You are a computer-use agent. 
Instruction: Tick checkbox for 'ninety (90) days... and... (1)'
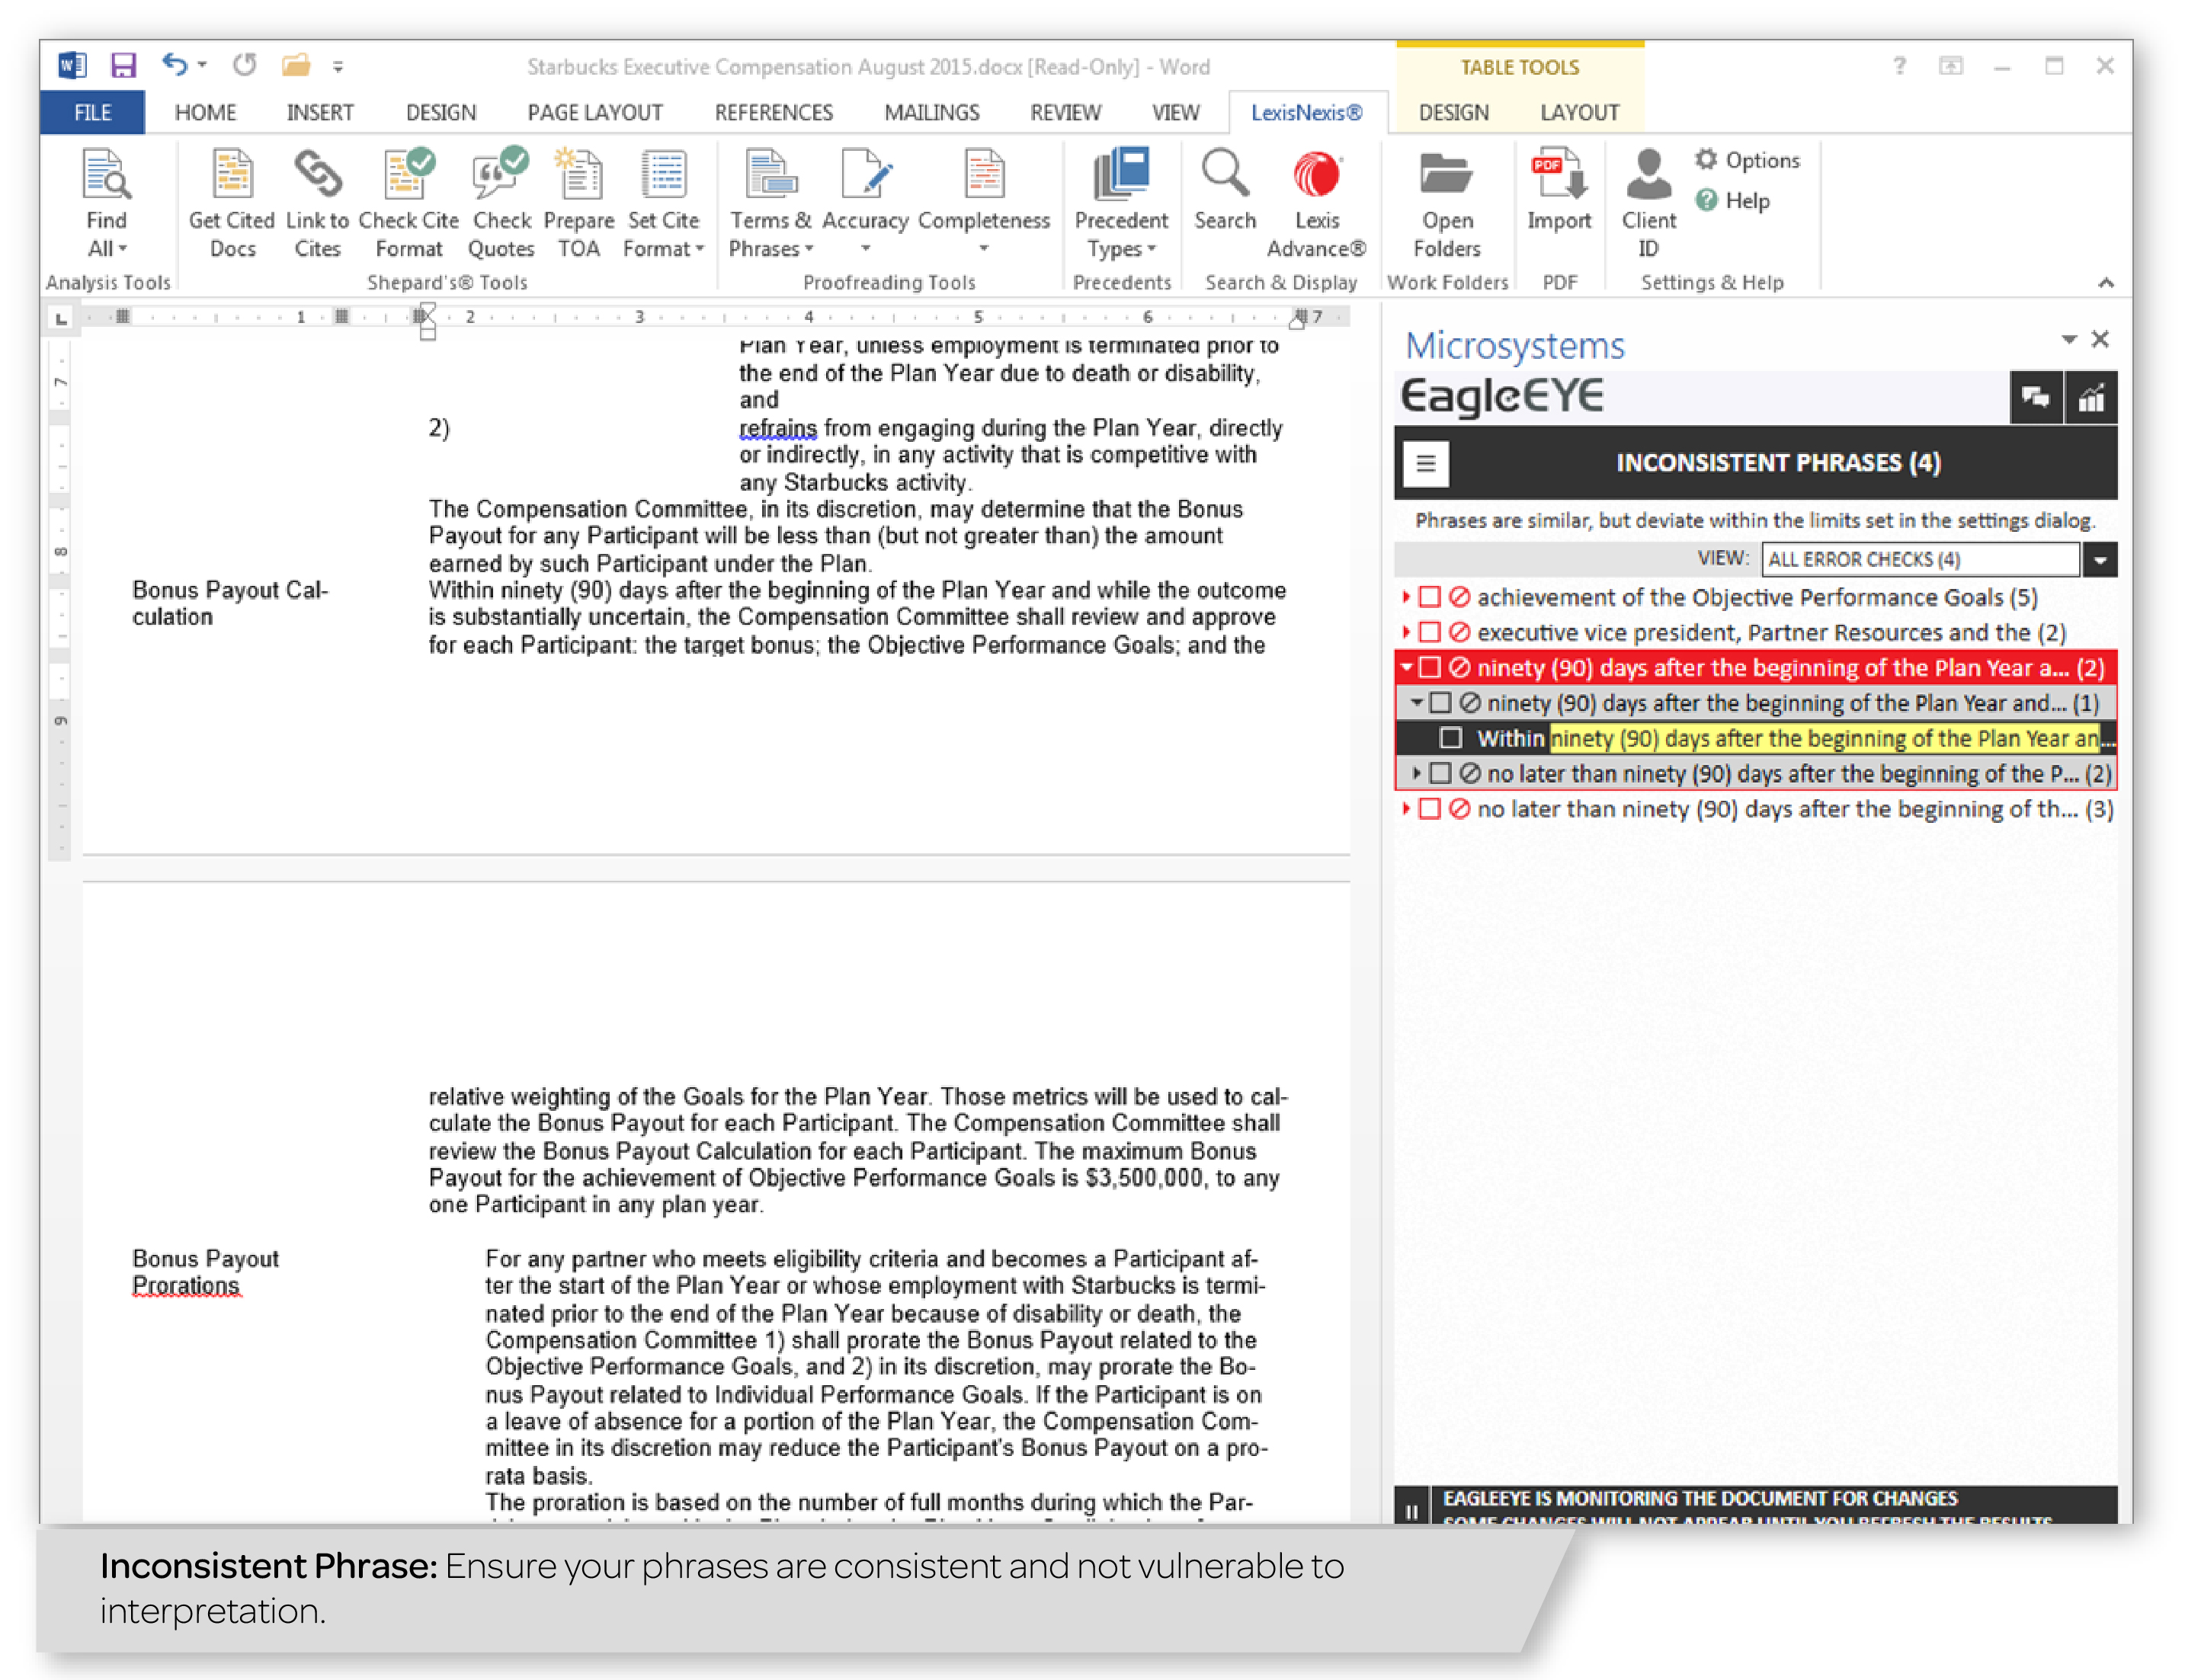[1440, 703]
